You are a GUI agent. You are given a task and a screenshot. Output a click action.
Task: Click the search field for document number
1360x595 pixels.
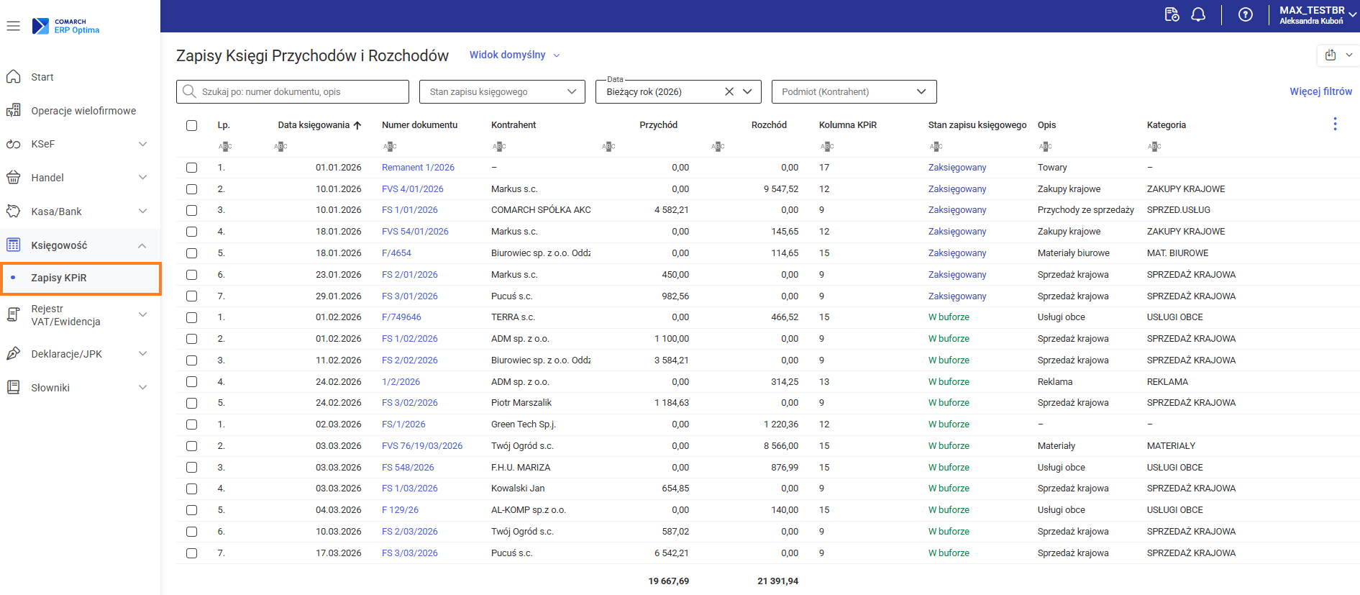pos(293,92)
